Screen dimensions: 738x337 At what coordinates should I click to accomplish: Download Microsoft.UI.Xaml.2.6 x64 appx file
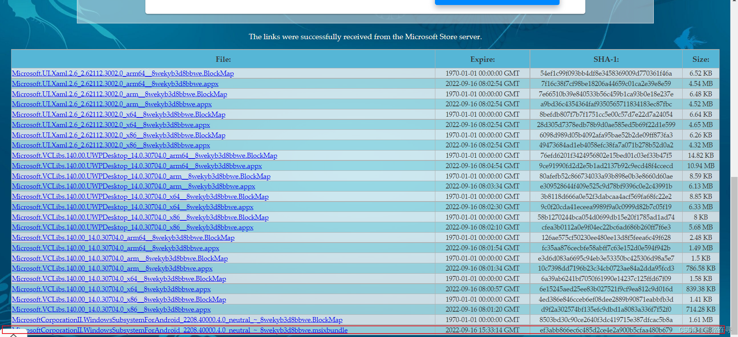click(x=111, y=125)
